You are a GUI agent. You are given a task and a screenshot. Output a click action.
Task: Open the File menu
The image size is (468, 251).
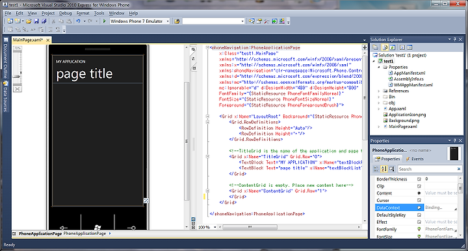coord(8,13)
